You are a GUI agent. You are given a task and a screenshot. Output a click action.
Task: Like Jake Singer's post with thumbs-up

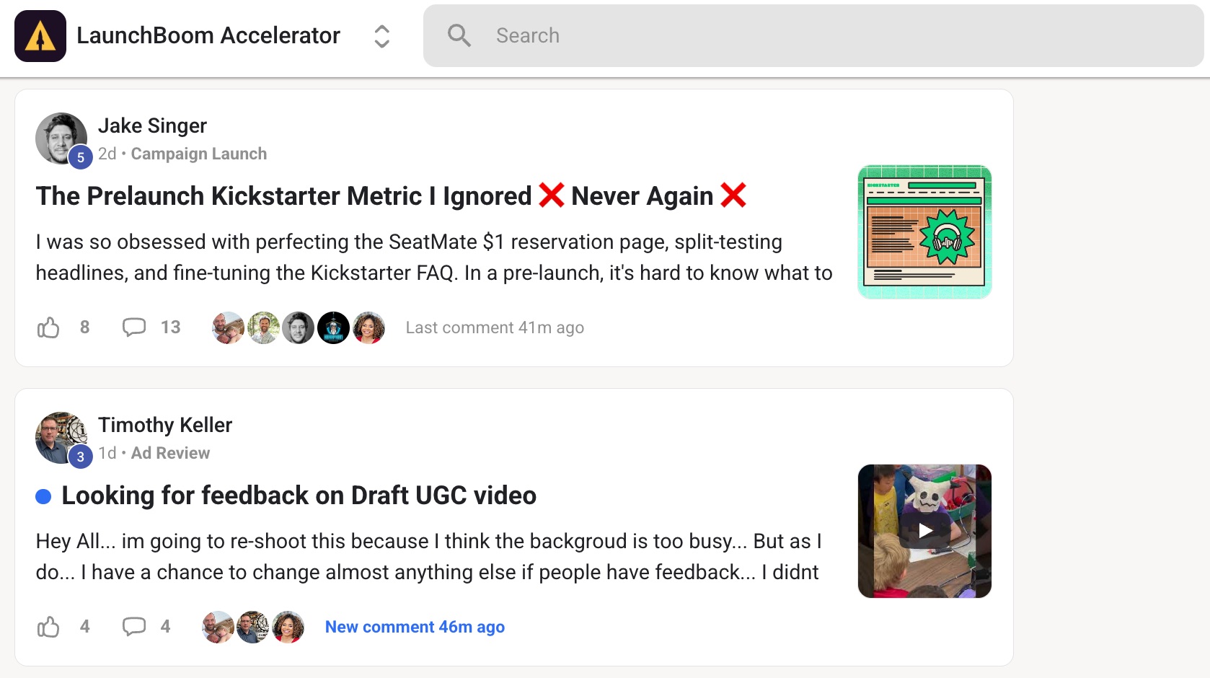click(48, 327)
